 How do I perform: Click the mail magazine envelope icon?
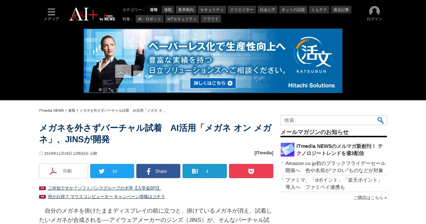coord(288,150)
